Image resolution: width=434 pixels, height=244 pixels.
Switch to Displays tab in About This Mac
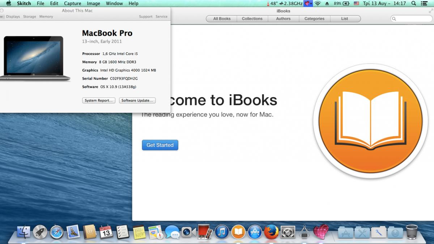coord(13,17)
